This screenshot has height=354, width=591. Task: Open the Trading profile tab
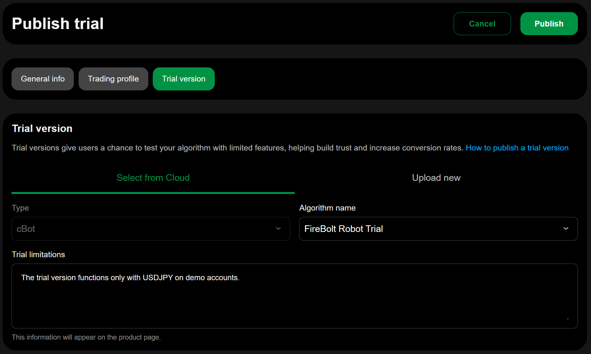113,79
